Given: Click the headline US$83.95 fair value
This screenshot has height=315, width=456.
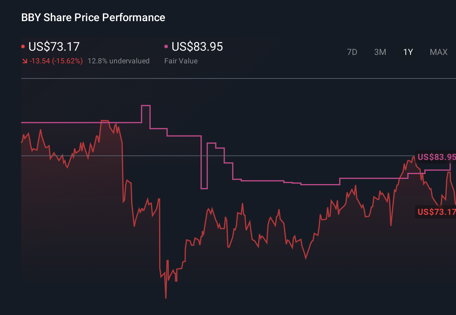Looking at the screenshot, I should pyautogui.click(x=197, y=46).
